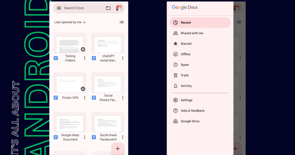This screenshot has height=155, width=295.
Task: Switch to list view in left screen
Action: (x=122, y=22)
